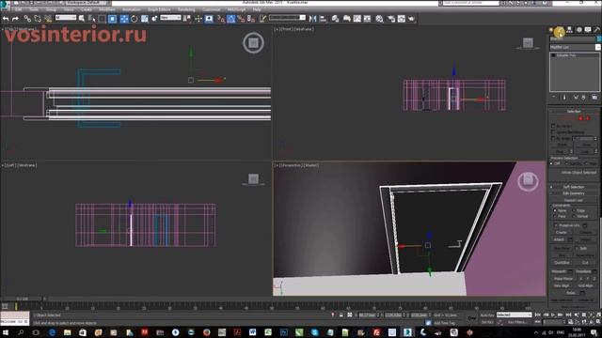This screenshot has width=602, height=338.
Task: Open the Edit menu
Action: (18, 9)
